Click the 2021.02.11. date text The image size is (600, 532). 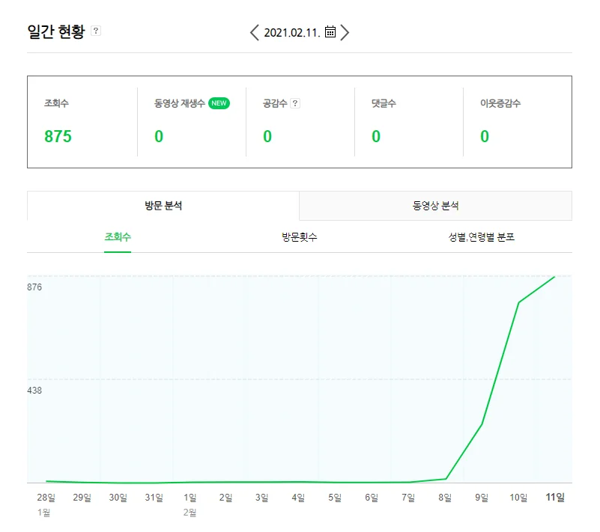pos(293,32)
